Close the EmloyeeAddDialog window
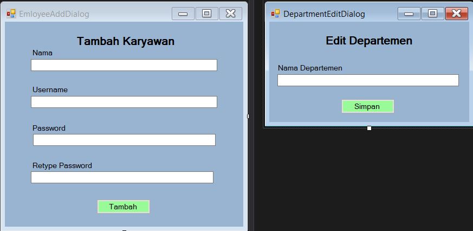This screenshot has width=473, height=231. [x=230, y=14]
